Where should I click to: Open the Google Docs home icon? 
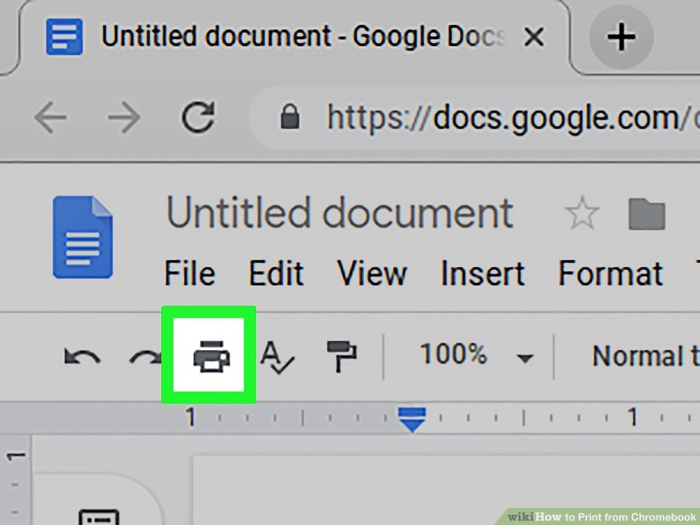coord(82,237)
